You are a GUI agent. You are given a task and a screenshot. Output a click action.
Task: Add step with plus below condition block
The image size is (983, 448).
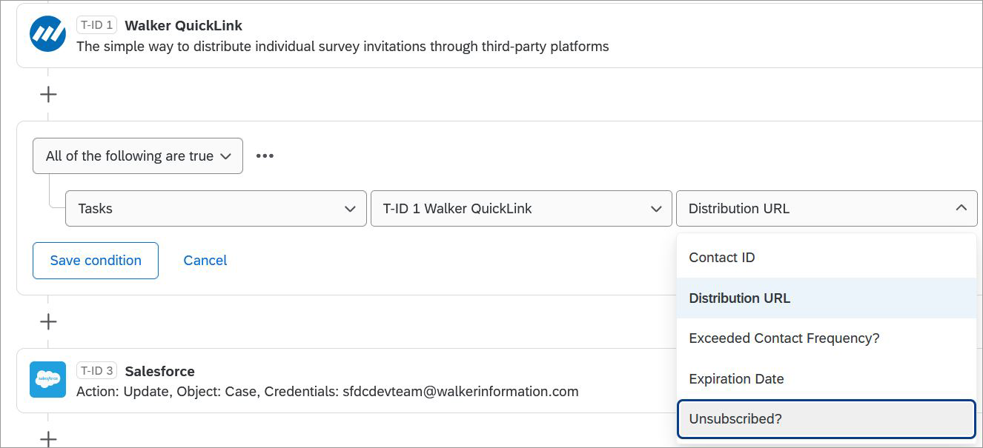(48, 321)
